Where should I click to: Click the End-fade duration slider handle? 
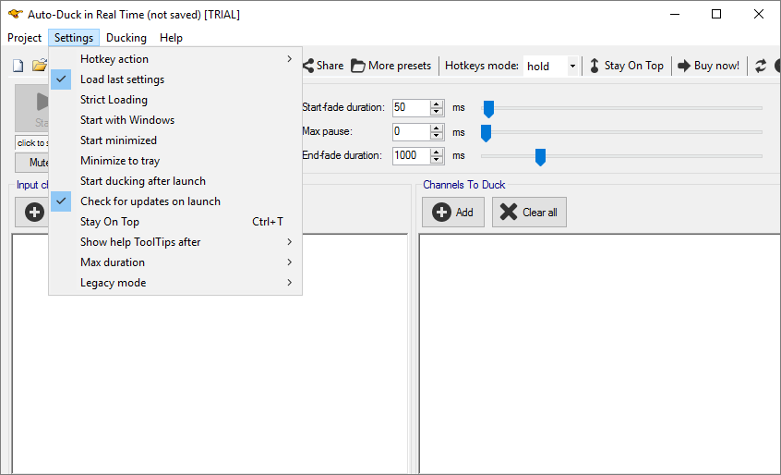540,156
